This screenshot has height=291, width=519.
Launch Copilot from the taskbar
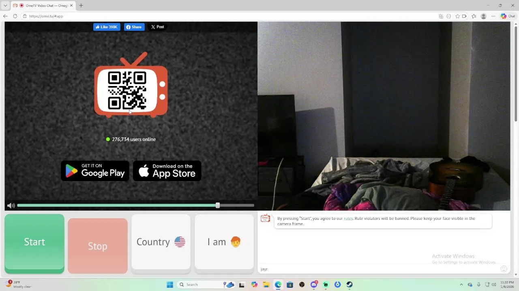click(x=254, y=285)
